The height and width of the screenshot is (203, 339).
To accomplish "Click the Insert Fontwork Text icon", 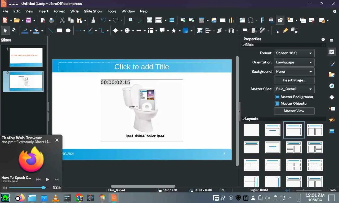I will pos(262,20).
